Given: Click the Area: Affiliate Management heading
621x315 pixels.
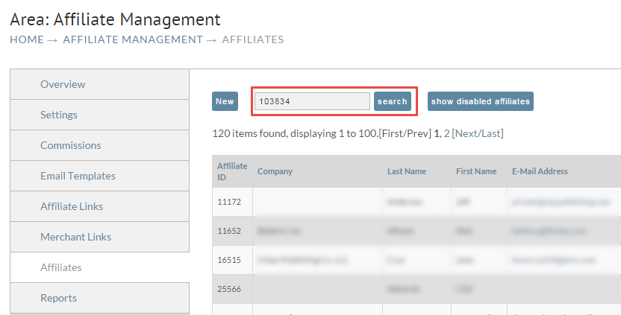Looking at the screenshot, I should pyautogui.click(x=115, y=20).
